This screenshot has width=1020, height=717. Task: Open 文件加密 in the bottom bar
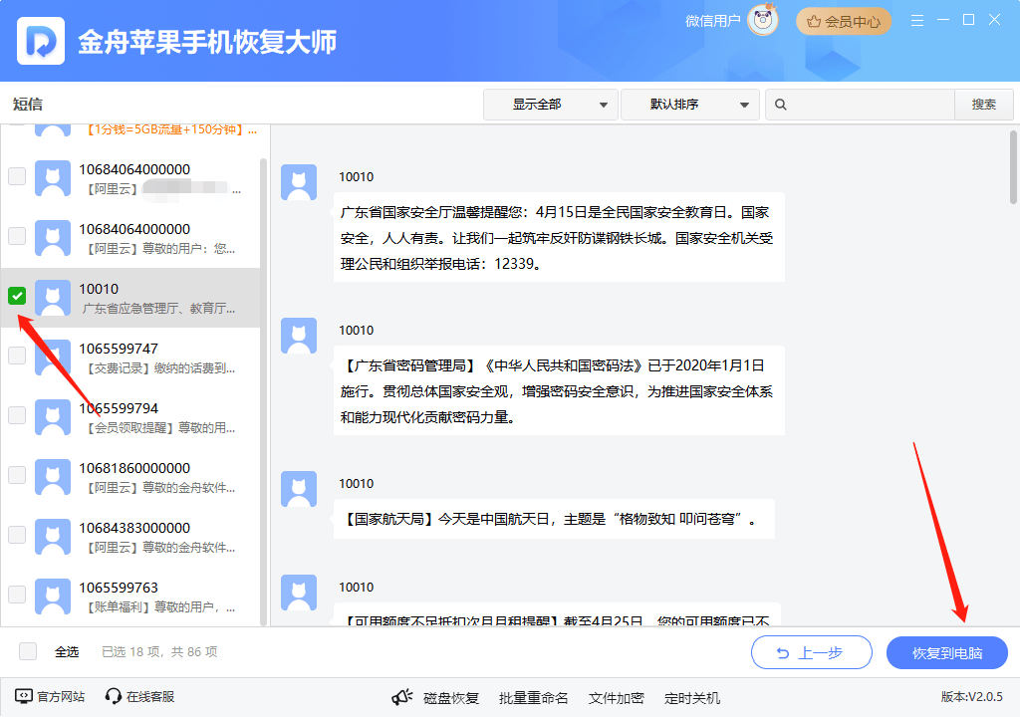pos(616,698)
